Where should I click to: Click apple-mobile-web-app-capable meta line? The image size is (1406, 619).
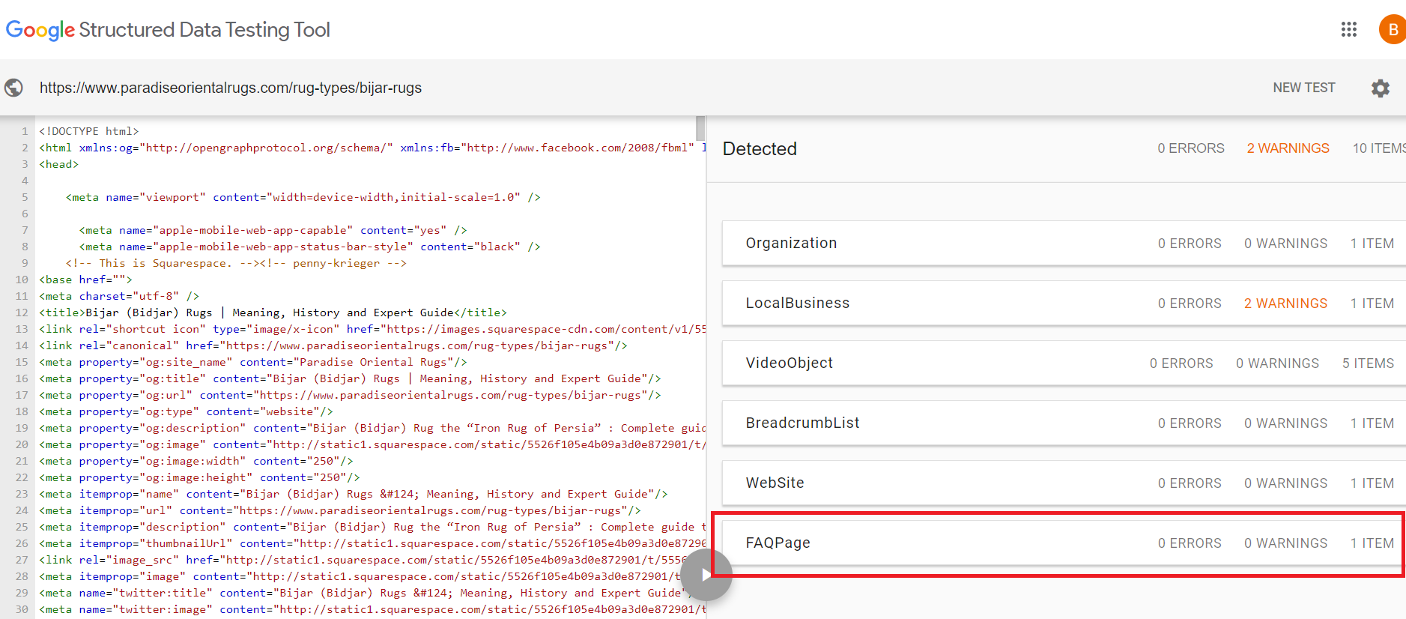[x=273, y=230]
